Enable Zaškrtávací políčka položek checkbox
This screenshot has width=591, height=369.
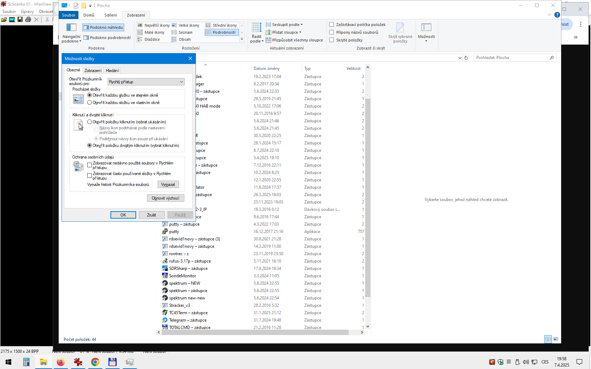coord(331,25)
